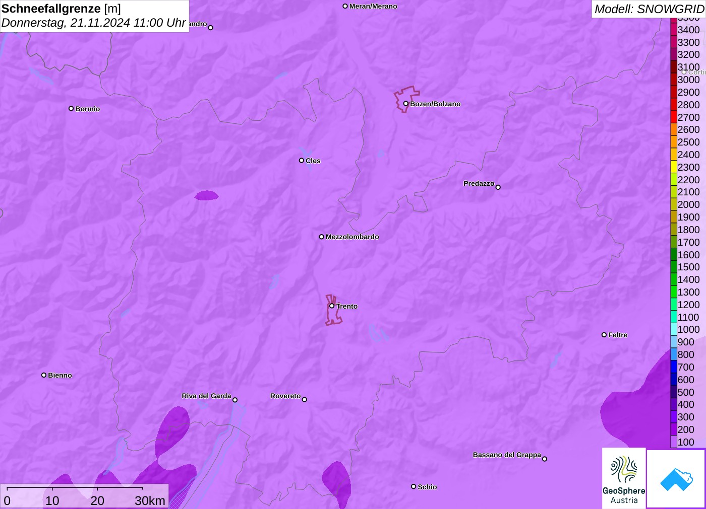The width and height of the screenshot is (706, 509).
Task: Click the Feltre marker dot
Action: coord(604,335)
